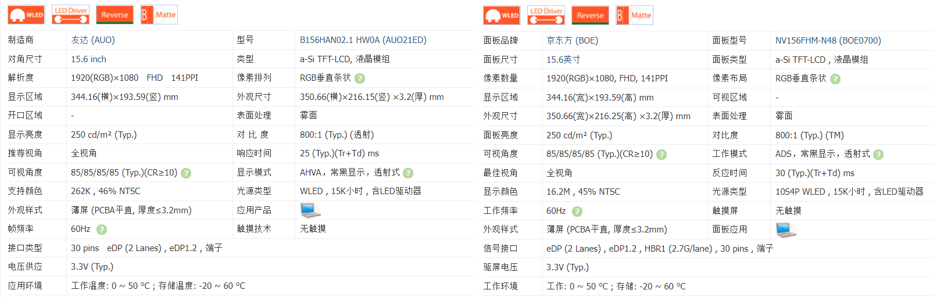Click help icon after AUO viewing angle 85/85/85/85
This screenshot has width=933, height=297.
click(x=186, y=173)
